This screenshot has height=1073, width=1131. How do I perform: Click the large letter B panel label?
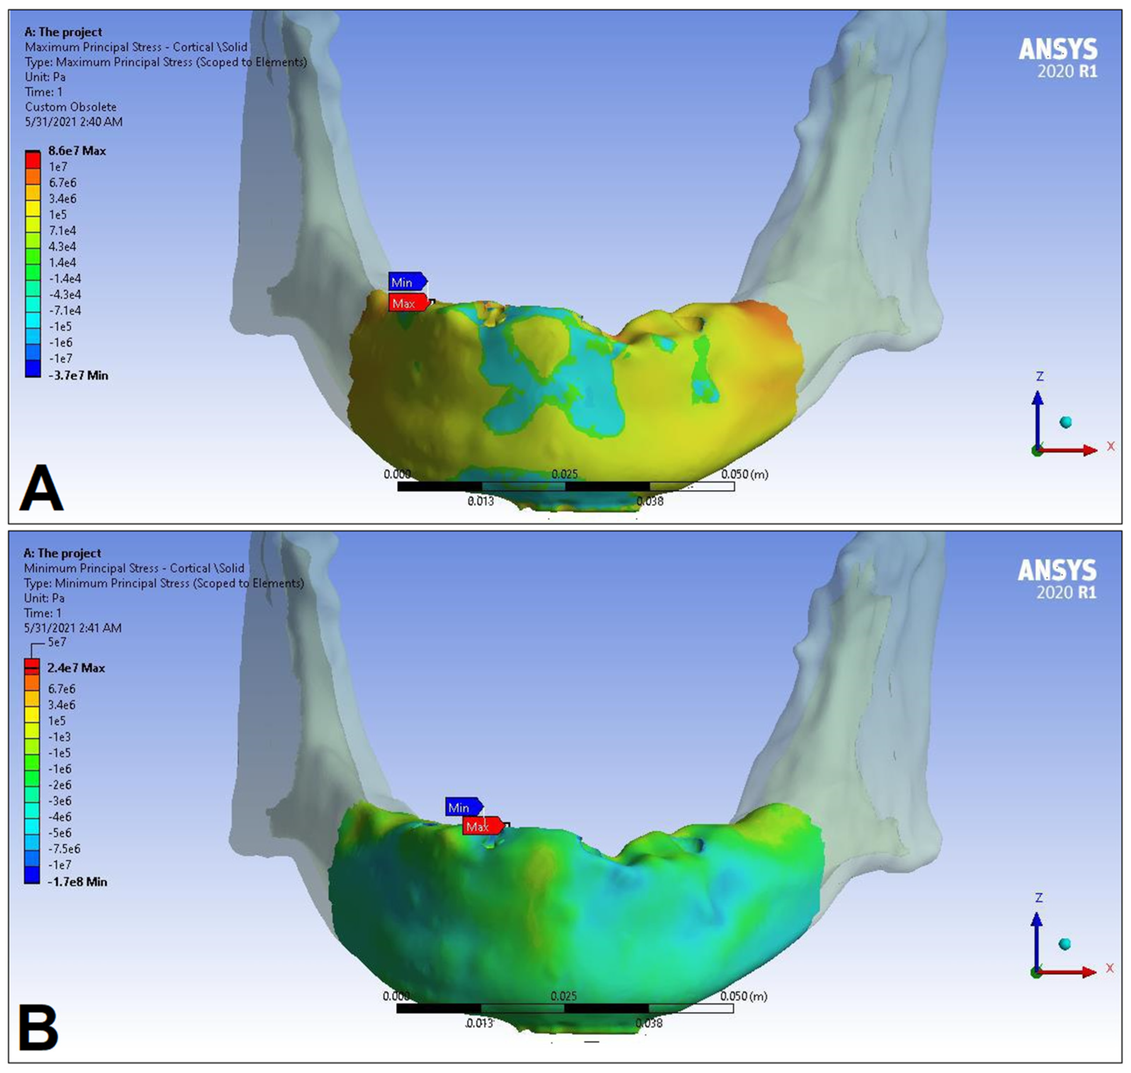coord(38,1028)
